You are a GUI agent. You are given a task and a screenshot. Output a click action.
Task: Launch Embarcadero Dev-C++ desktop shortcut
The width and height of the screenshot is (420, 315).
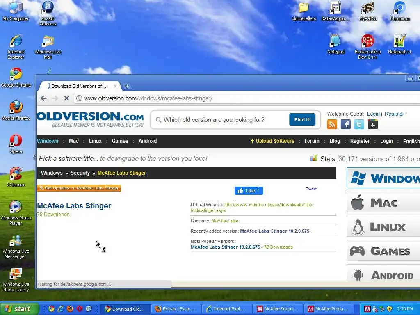(367, 47)
